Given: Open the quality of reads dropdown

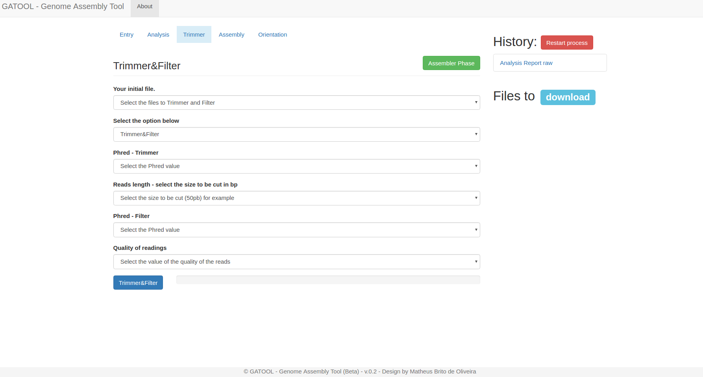Looking at the screenshot, I should 296,261.
